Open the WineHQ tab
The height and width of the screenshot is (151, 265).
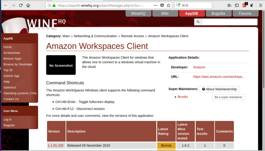pyautogui.click(x=138, y=14)
